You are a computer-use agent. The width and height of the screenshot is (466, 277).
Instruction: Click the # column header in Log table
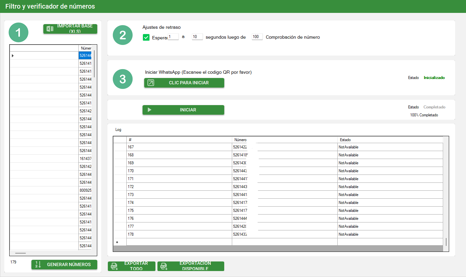pyautogui.click(x=179, y=140)
